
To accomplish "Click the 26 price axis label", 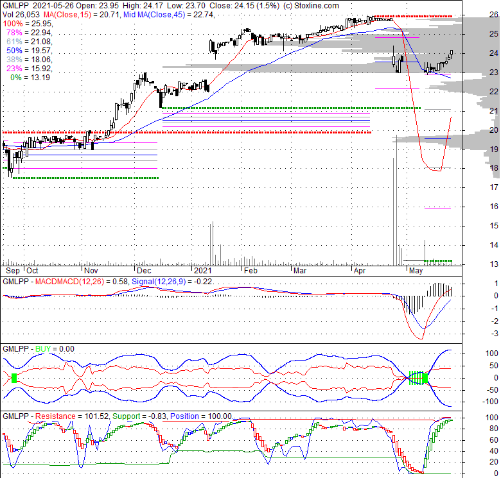I will point(494,14).
